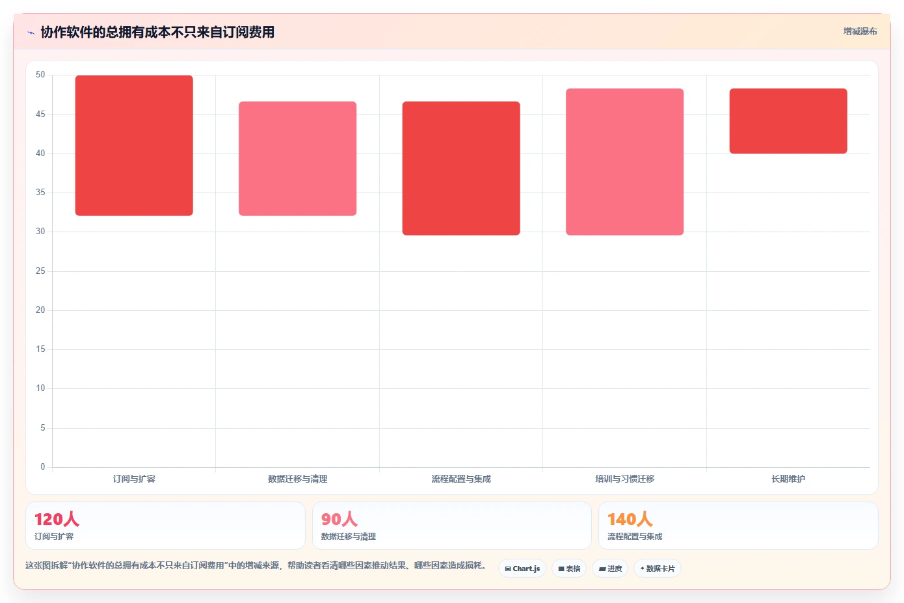Click the 进度 tag chip
904x603 pixels.
coord(610,569)
